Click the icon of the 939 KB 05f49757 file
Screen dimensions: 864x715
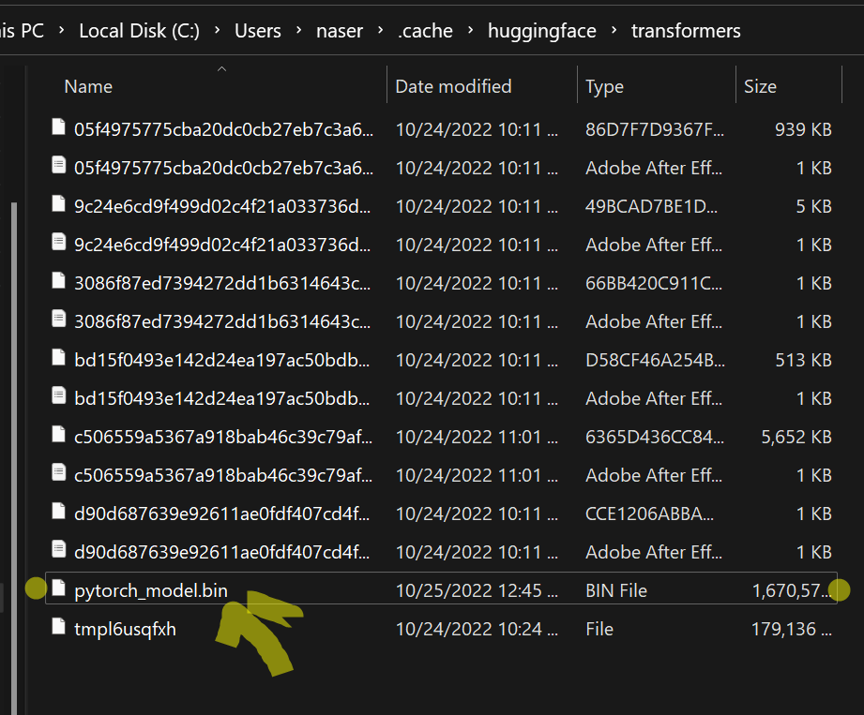(x=57, y=128)
